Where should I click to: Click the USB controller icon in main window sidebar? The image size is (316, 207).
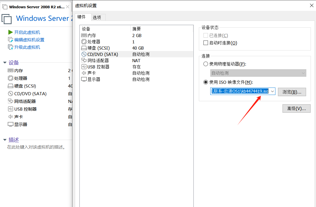point(11,109)
